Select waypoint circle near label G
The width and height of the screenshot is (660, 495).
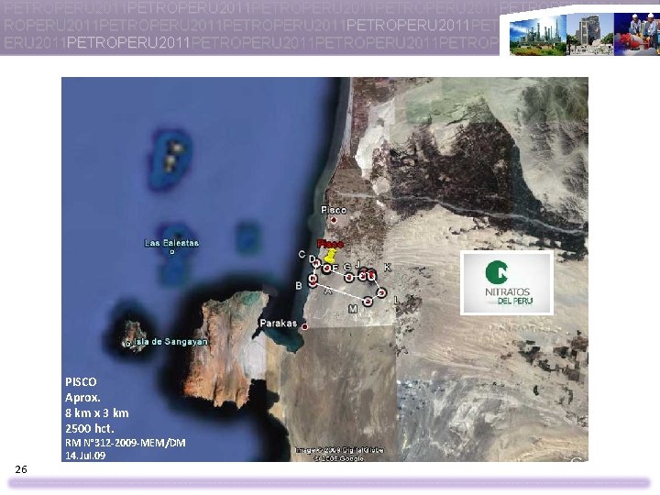349,277
